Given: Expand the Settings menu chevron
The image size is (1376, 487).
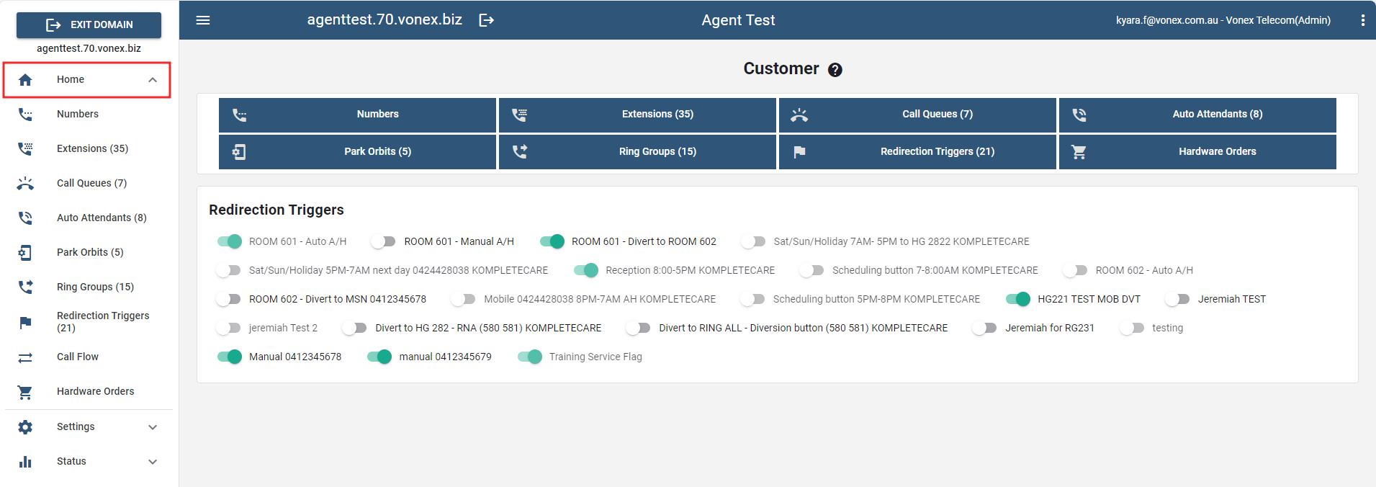Looking at the screenshot, I should tap(153, 427).
